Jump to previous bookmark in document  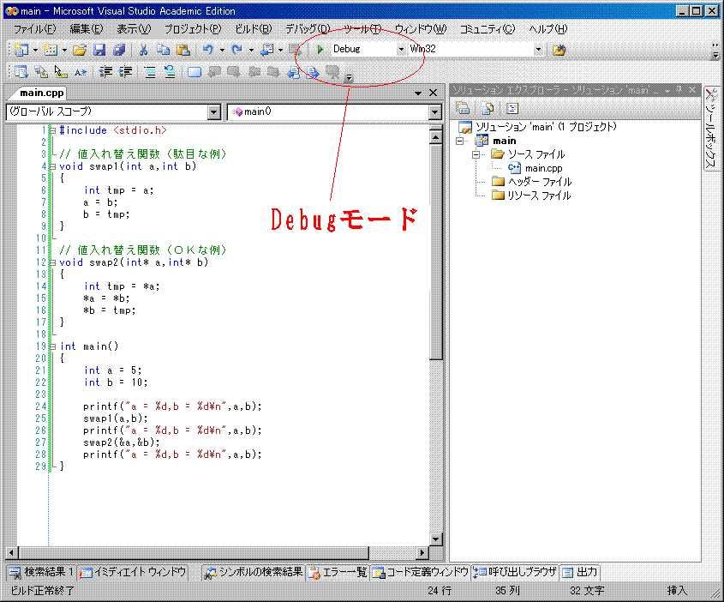(x=294, y=72)
